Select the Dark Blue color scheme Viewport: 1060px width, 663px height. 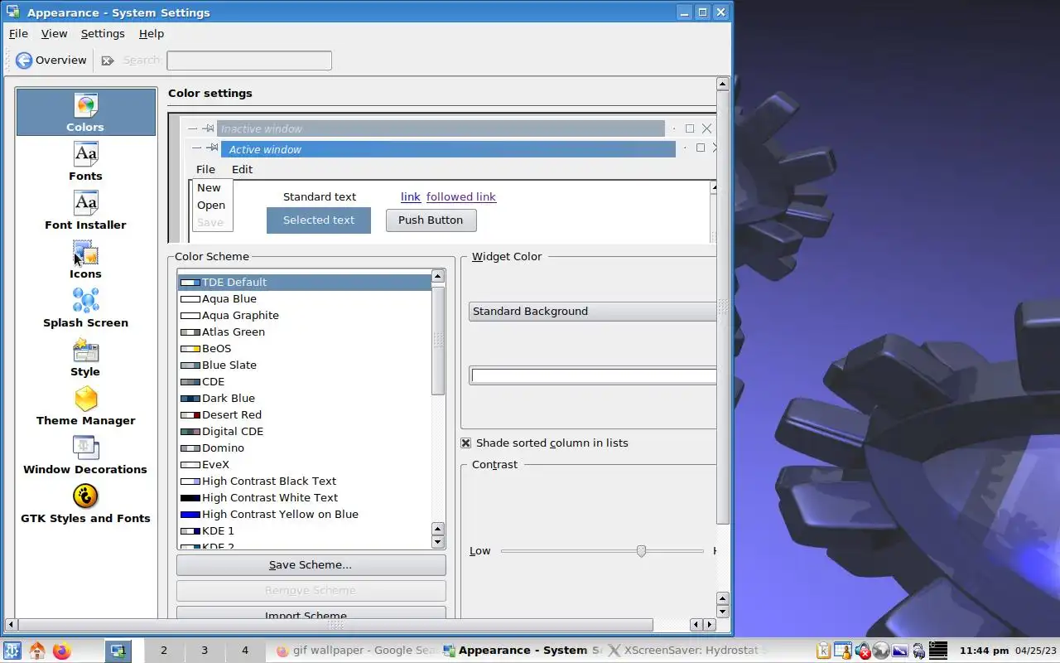click(x=304, y=399)
